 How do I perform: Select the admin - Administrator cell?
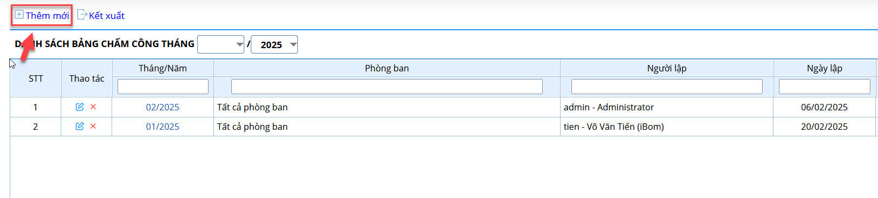tap(667, 107)
